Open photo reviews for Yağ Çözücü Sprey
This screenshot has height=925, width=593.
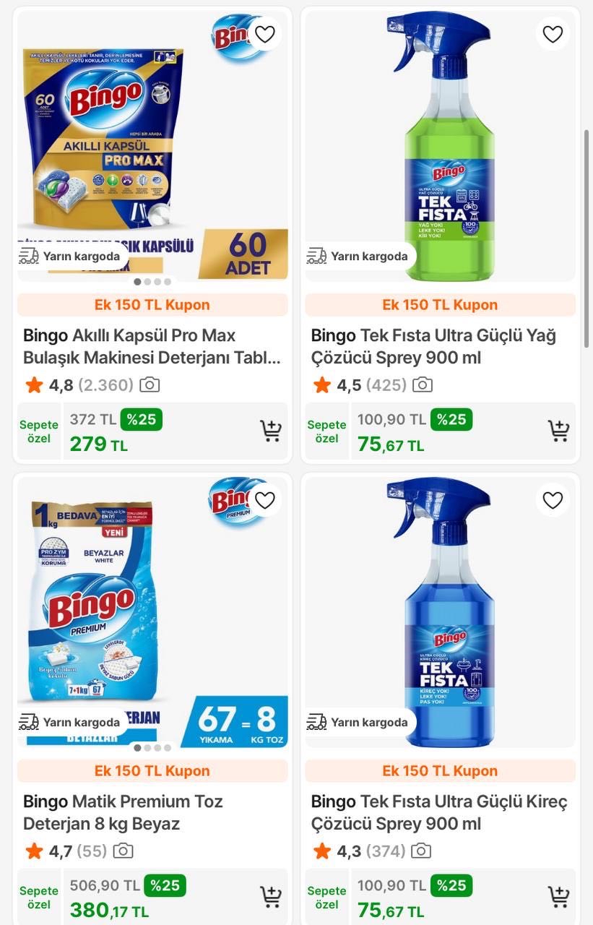coord(423,385)
